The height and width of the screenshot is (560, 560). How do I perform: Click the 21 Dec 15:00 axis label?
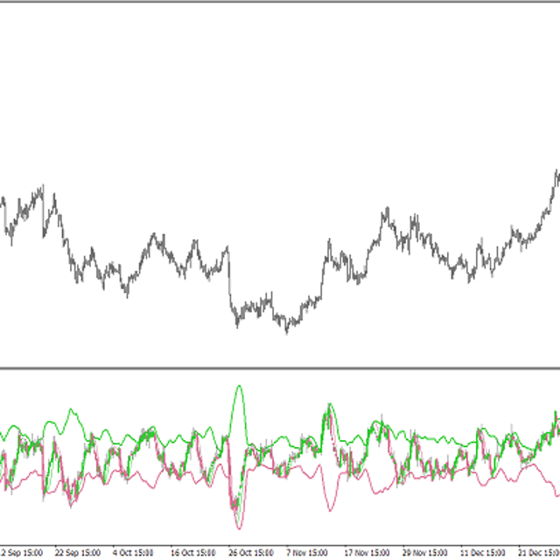coord(537,553)
